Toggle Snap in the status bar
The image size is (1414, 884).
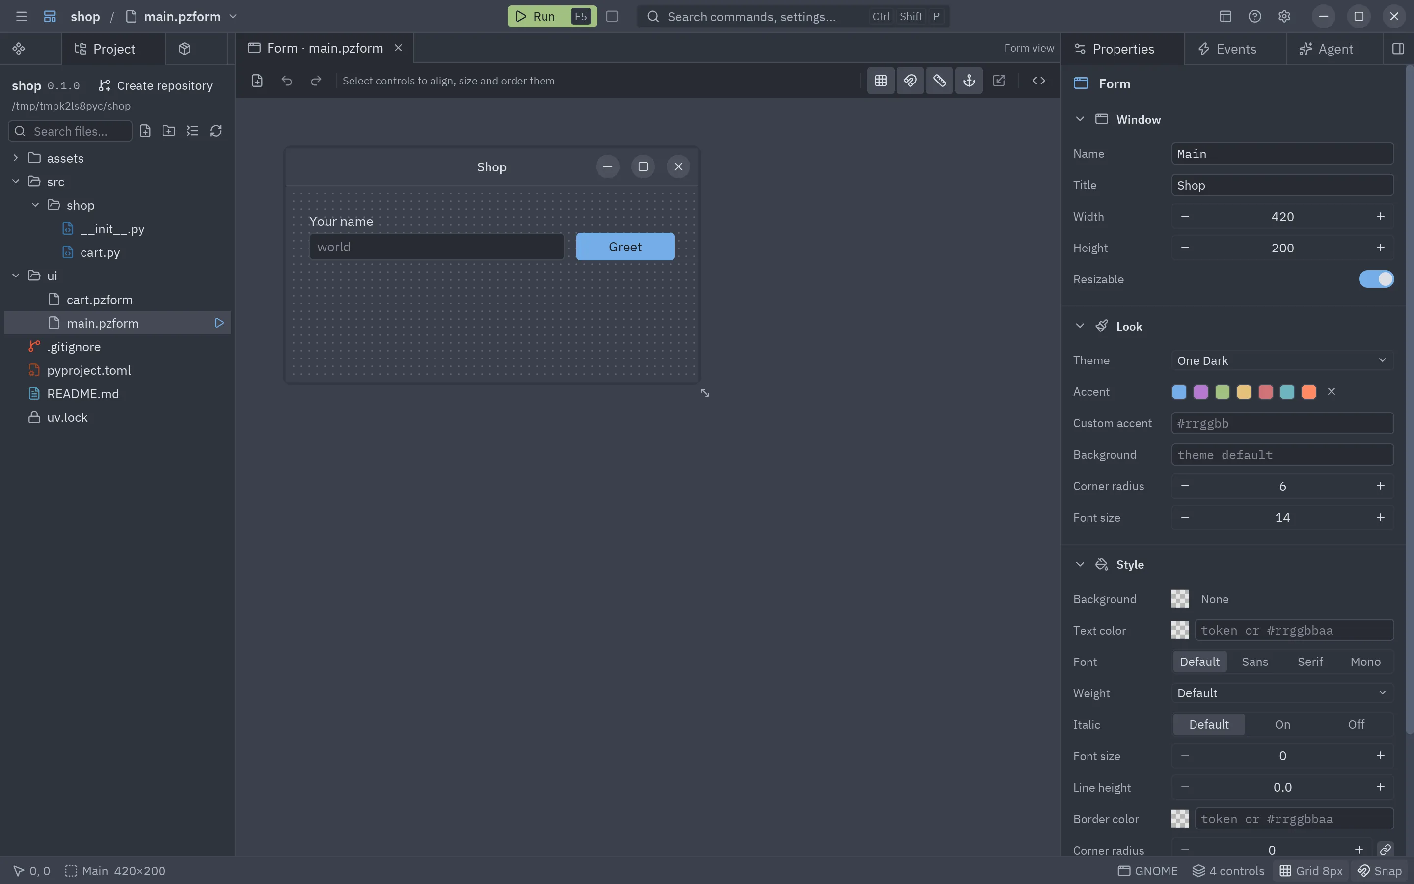click(1380, 871)
